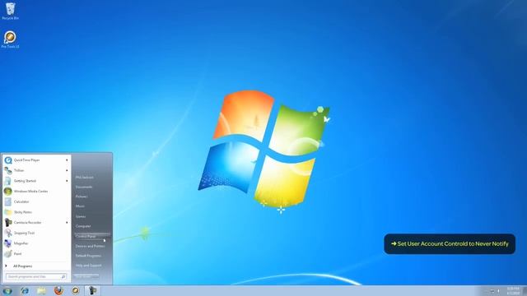Viewport: 527px width, 296px height.
Task: Click the Camtasia Recorder taskbar button
Action: [92, 290]
